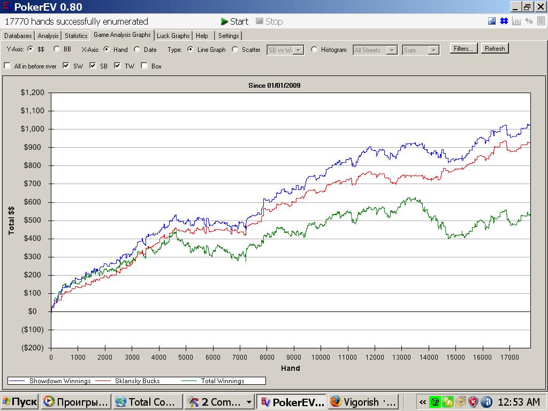
Task: Open the All Streets dropdown
Action: click(x=392, y=50)
